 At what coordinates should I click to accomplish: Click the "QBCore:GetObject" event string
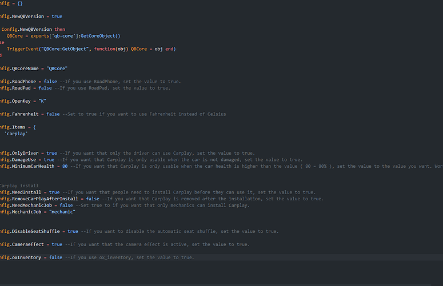click(x=65, y=49)
